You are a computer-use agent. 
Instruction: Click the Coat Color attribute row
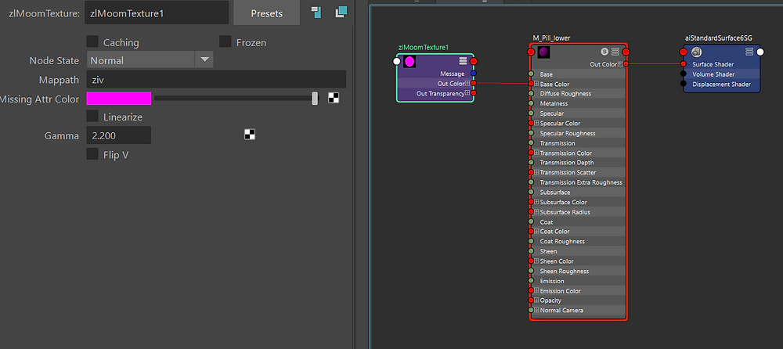coord(578,232)
